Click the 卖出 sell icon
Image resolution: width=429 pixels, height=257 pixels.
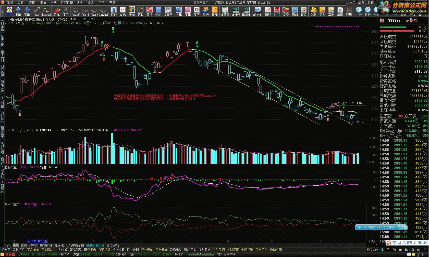pyautogui.click(x=331, y=11)
